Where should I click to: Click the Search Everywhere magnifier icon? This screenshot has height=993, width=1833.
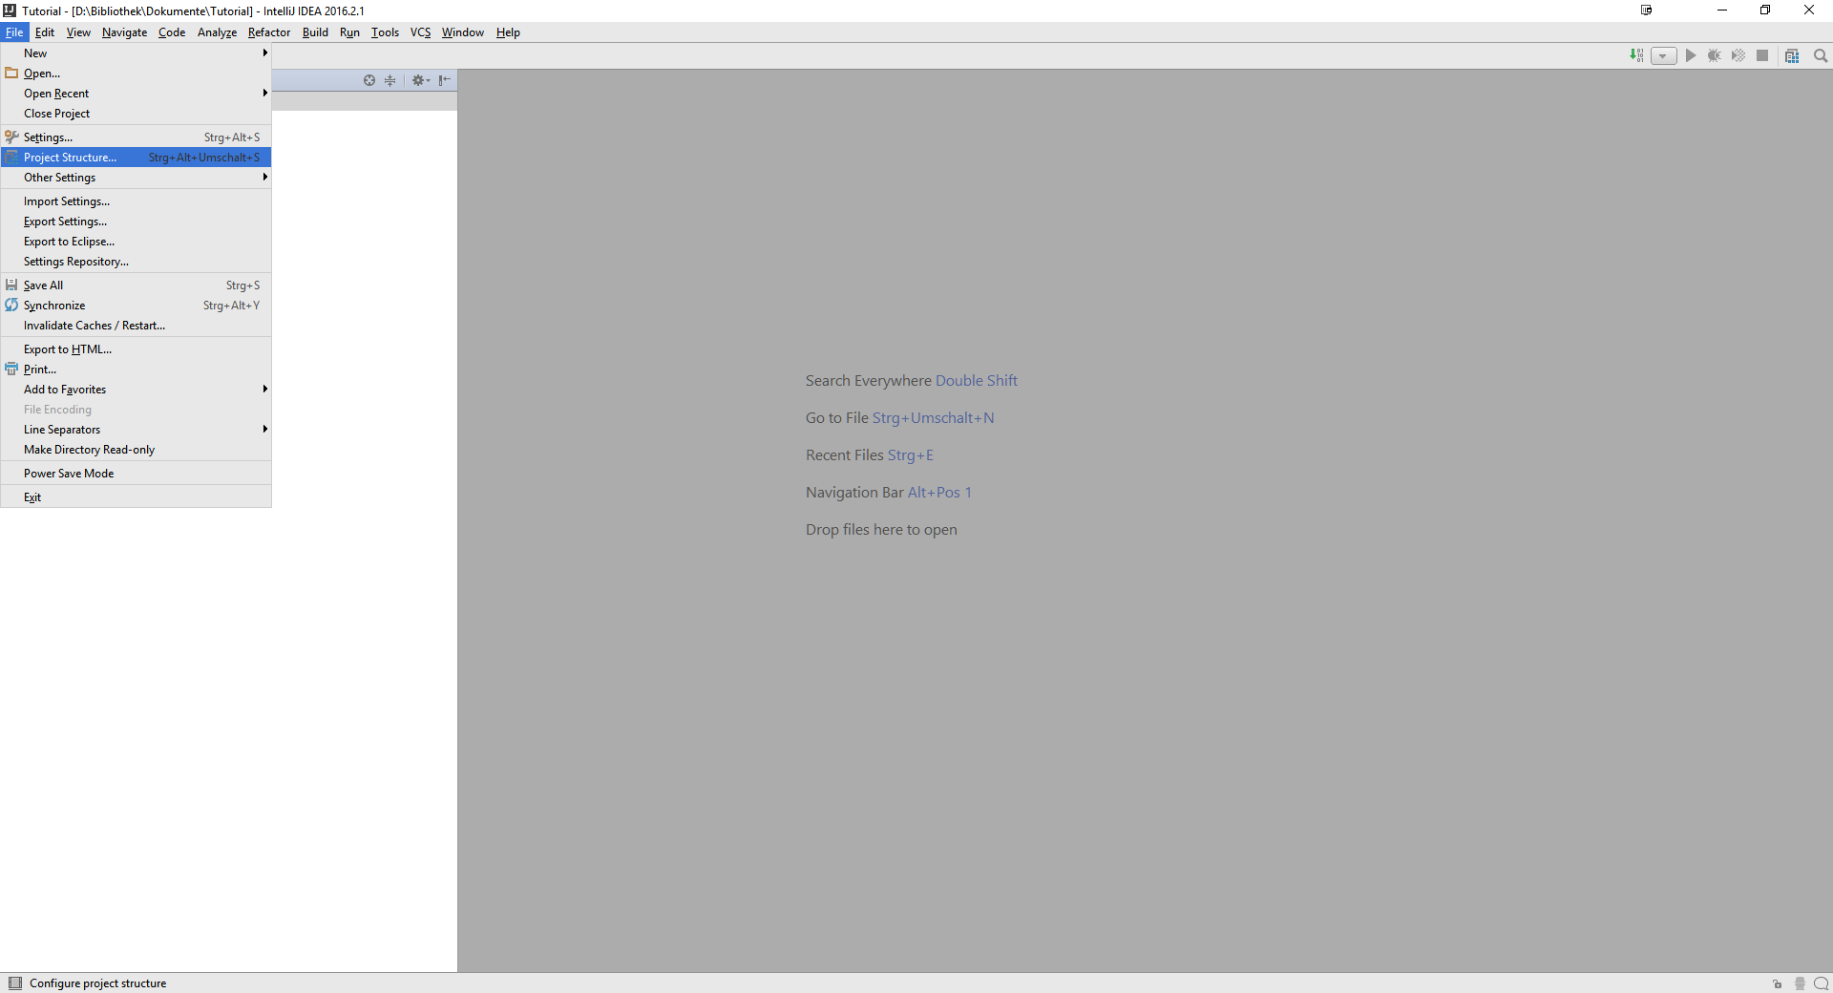(x=1821, y=55)
